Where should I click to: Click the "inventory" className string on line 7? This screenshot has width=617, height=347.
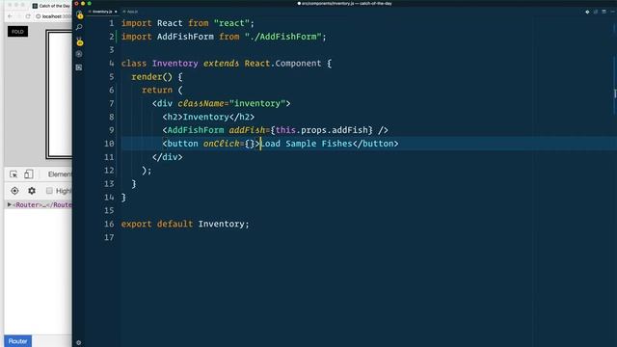tap(257, 103)
